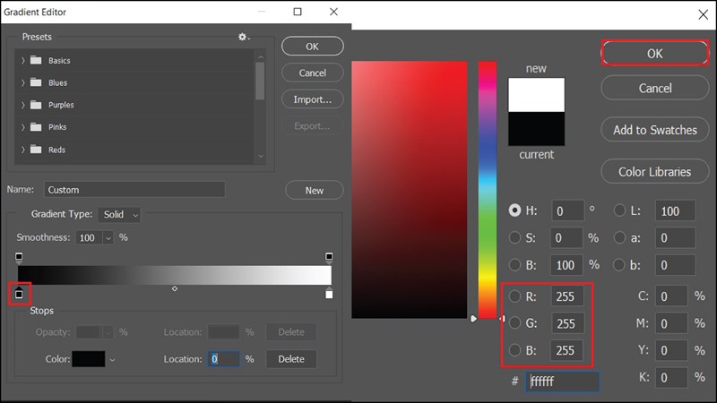
Task: Select the RGB B blue radio button
Action: [514, 350]
